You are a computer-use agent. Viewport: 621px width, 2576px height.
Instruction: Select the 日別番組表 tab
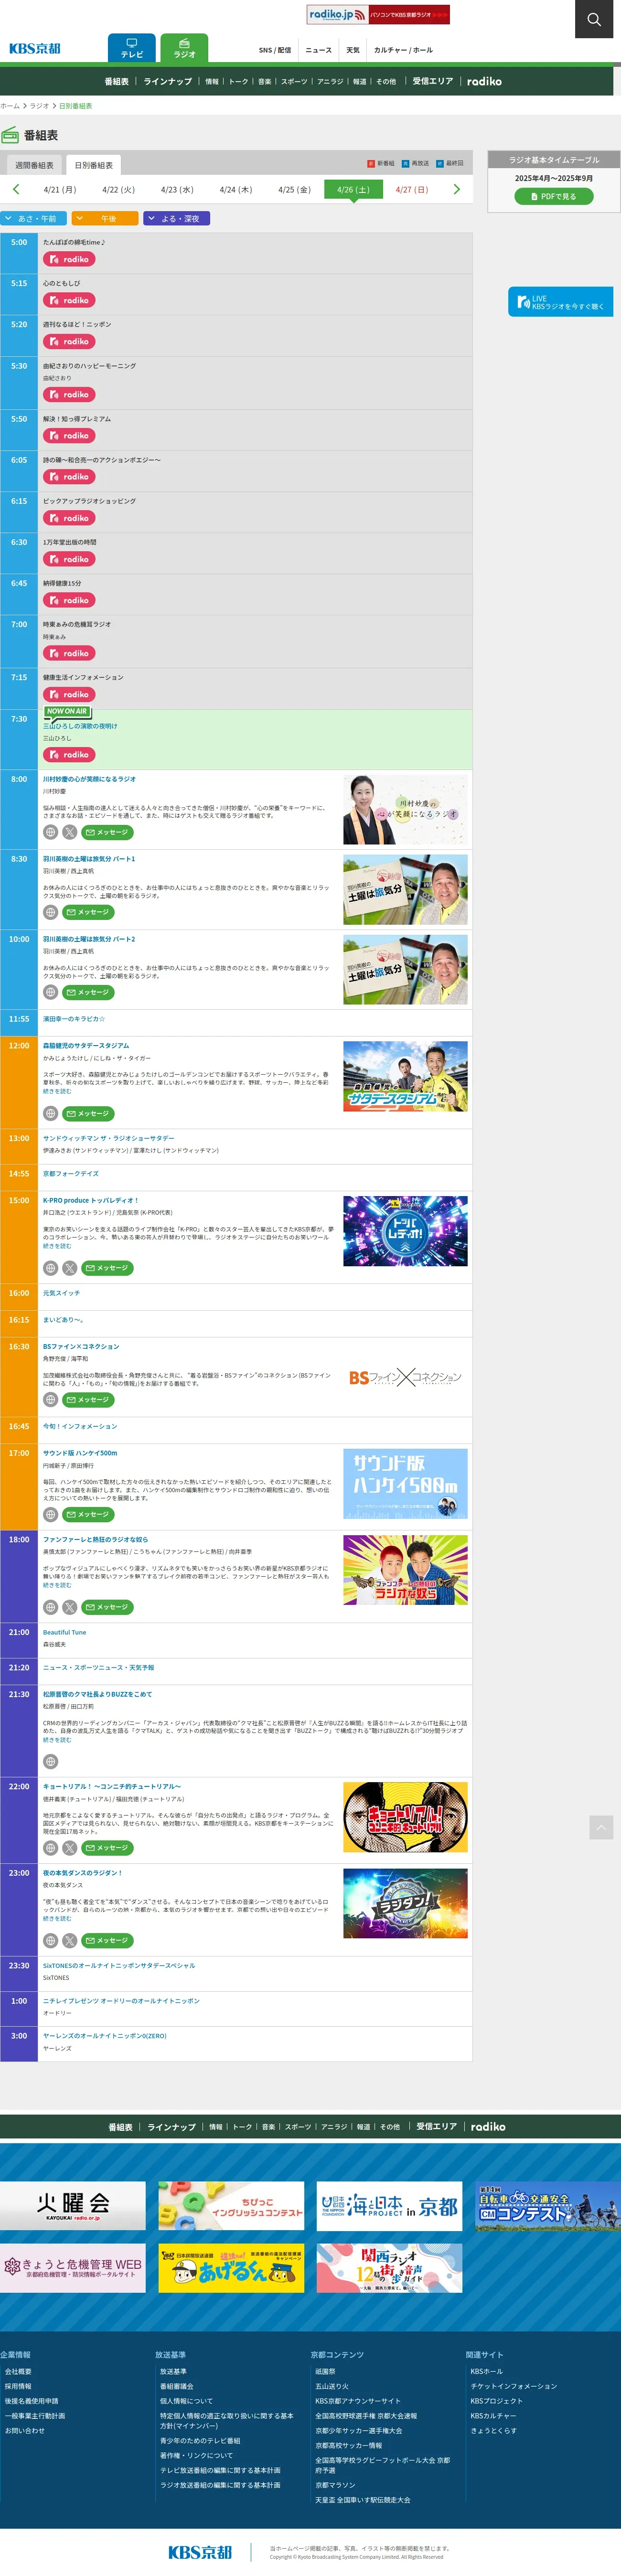94,165
